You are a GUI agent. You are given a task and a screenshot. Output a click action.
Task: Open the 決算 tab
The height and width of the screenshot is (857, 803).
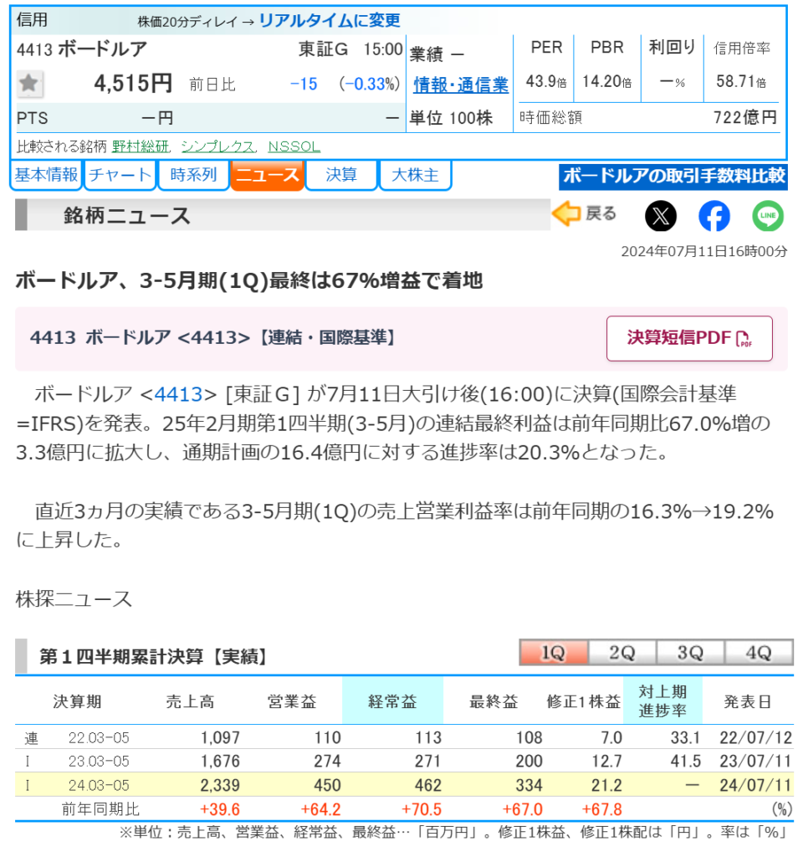pos(341,176)
